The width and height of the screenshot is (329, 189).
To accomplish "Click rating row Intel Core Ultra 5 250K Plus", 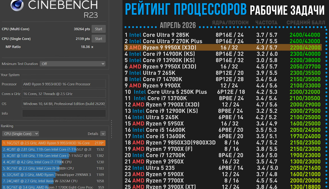I will tap(223, 92).
